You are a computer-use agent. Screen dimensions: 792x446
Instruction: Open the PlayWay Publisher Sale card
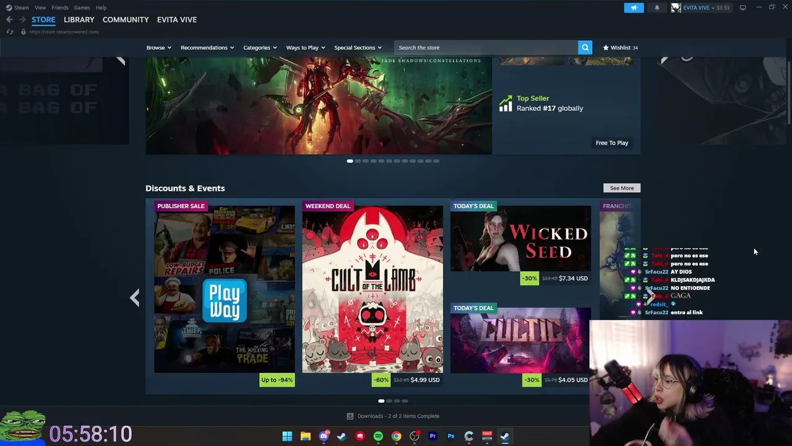point(225,289)
